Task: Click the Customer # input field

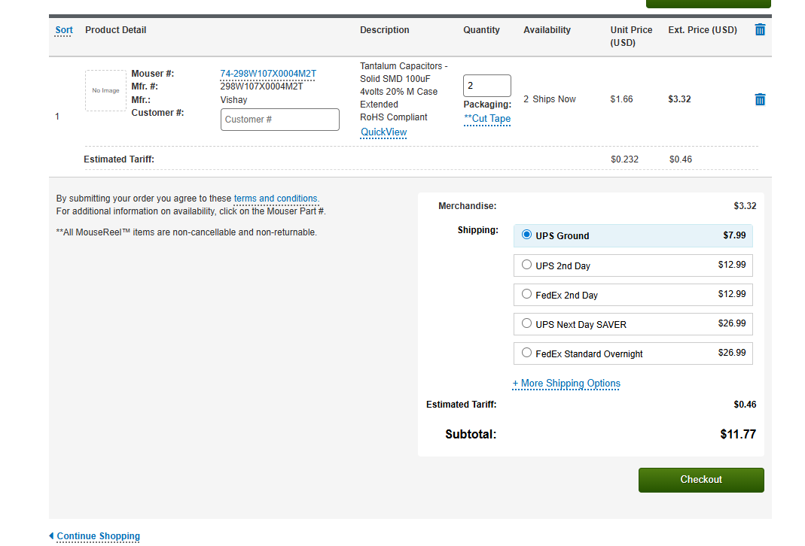Action: pyautogui.click(x=279, y=120)
